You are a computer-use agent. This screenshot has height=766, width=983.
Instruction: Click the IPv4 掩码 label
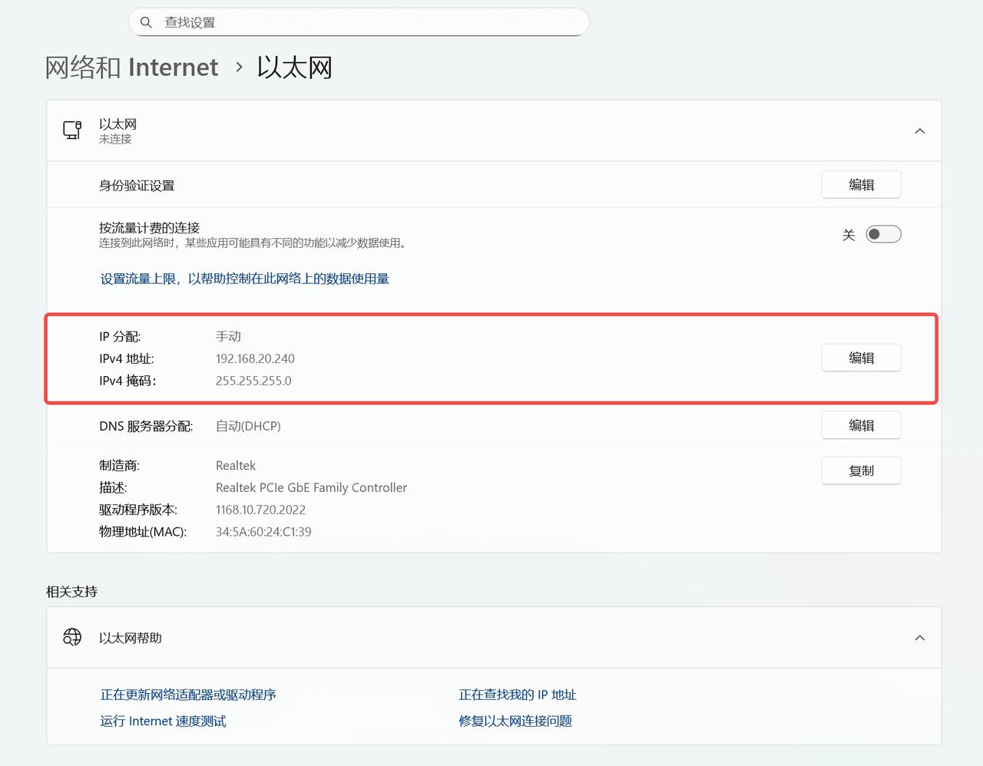tap(127, 381)
